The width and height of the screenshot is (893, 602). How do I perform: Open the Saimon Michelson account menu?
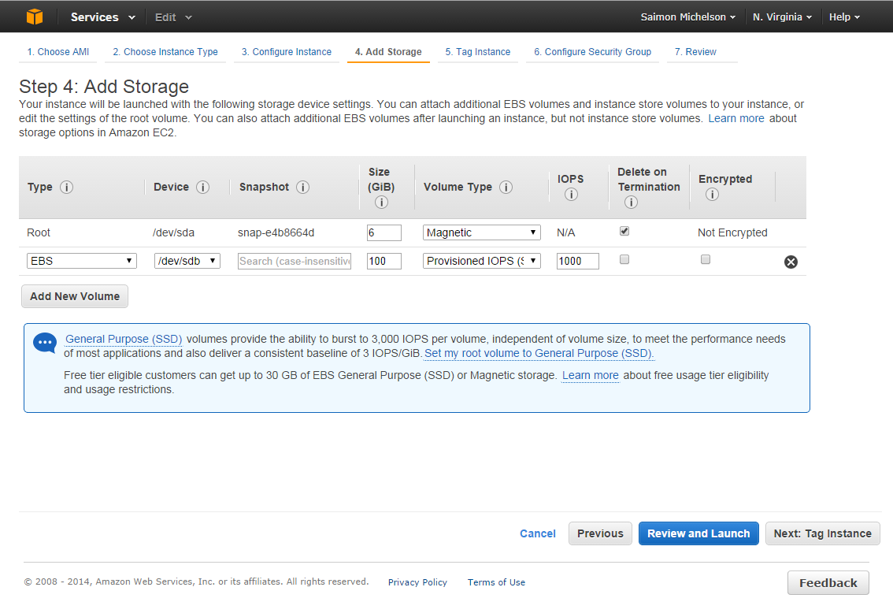pos(688,17)
